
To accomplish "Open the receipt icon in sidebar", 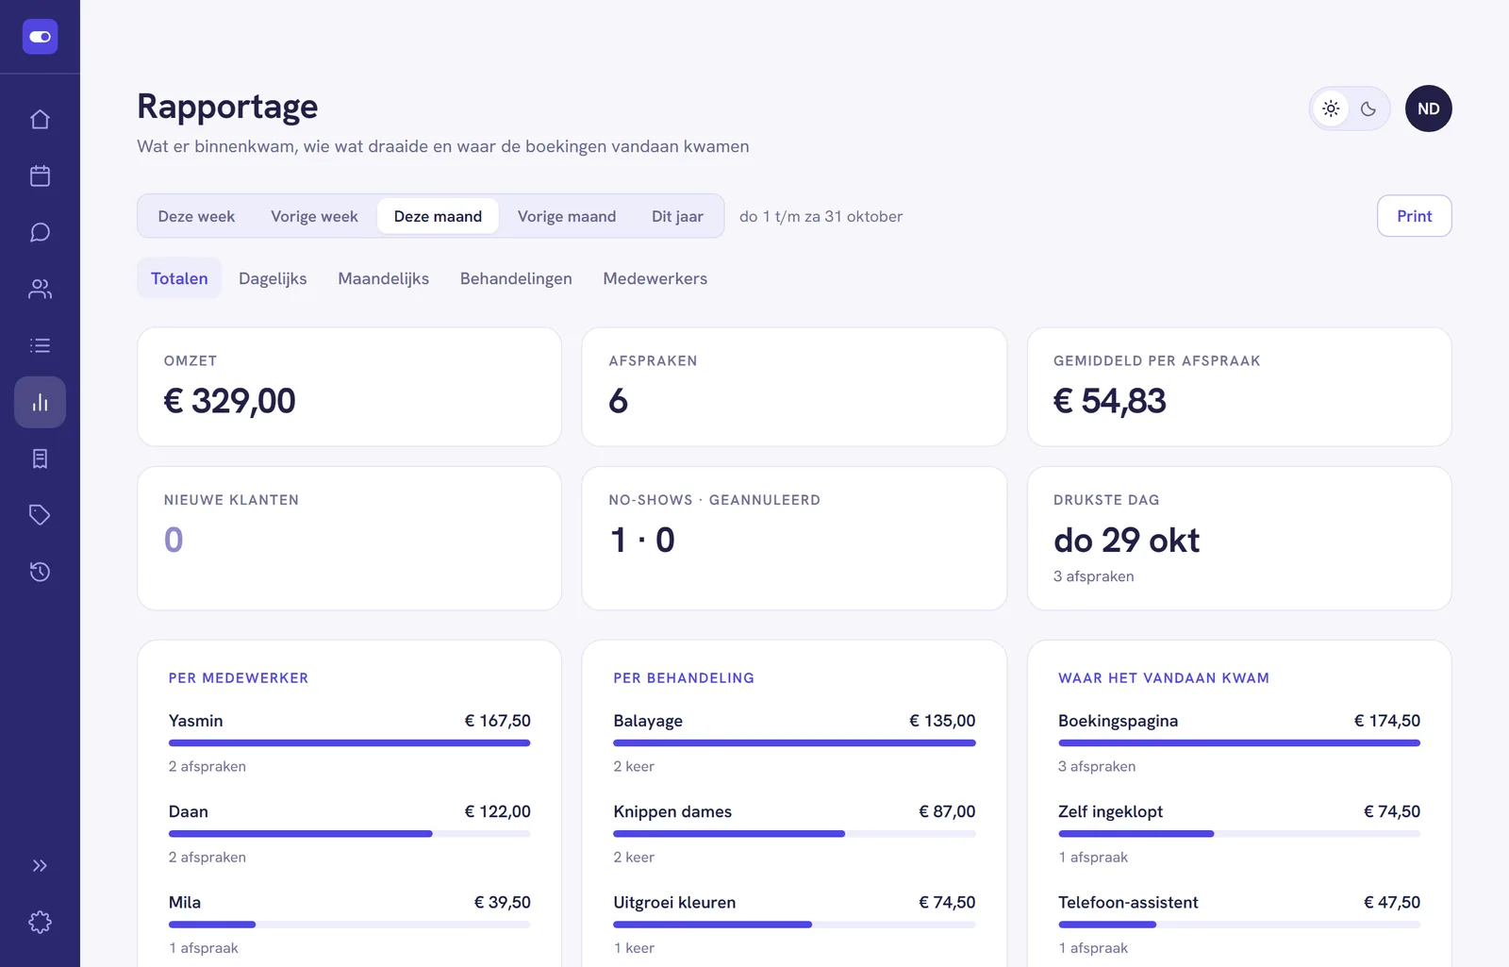I will click(x=40, y=458).
